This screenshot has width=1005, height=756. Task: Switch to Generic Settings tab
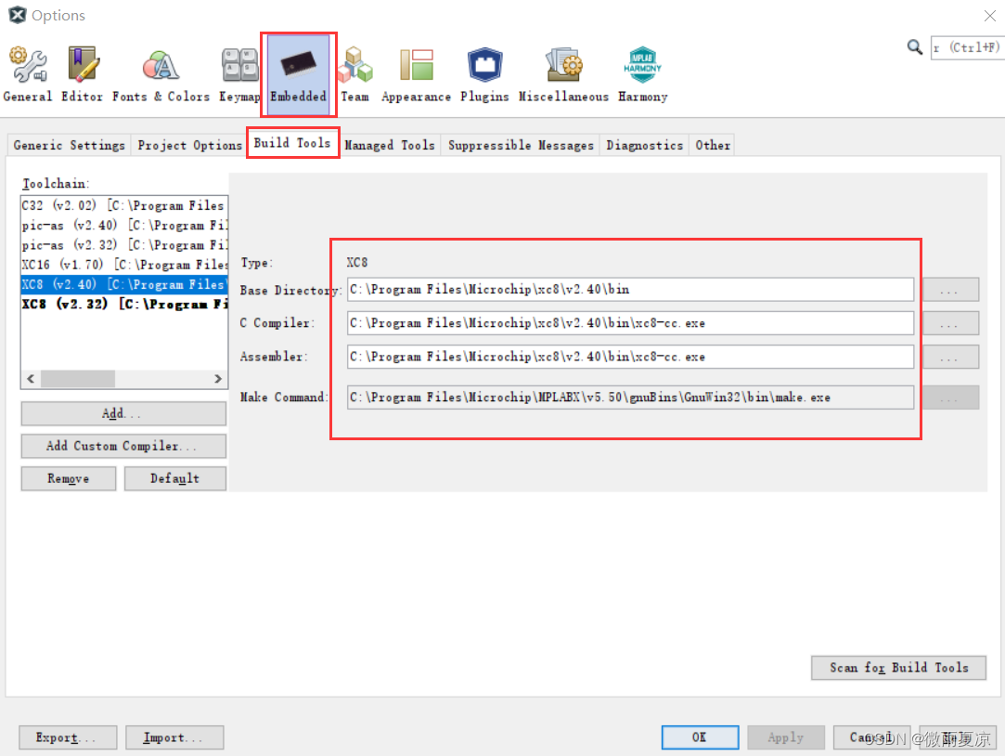(x=70, y=145)
